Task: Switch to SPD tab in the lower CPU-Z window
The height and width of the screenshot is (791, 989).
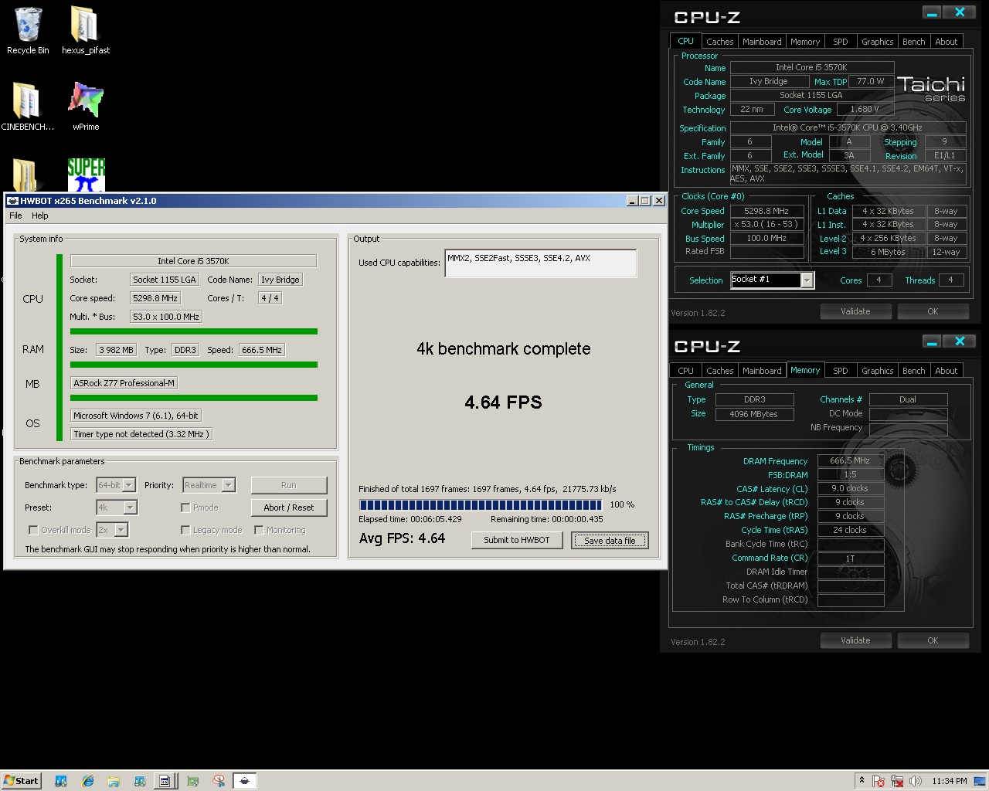Action: point(841,371)
